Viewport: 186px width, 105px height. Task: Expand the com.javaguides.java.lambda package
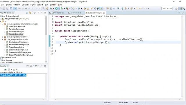[3, 37]
